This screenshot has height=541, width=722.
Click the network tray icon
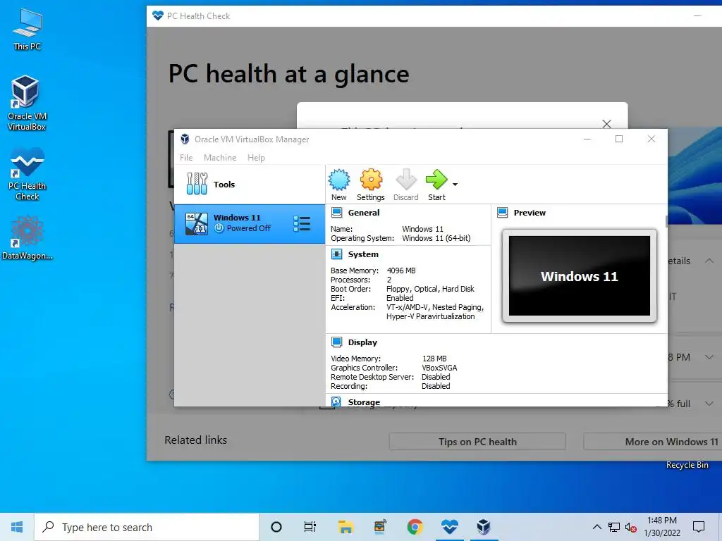(614, 527)
